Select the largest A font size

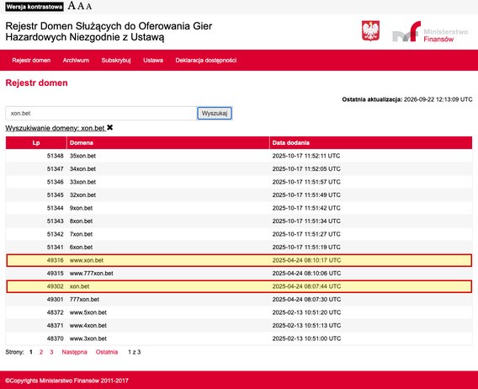[x=72, y=6]
